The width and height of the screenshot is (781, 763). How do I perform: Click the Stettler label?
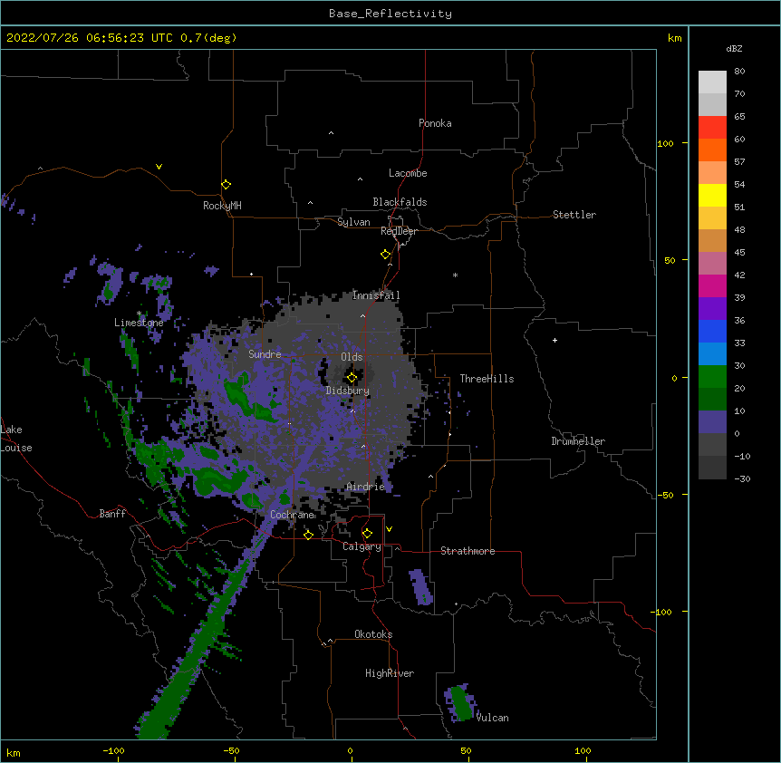click(574, 215)
